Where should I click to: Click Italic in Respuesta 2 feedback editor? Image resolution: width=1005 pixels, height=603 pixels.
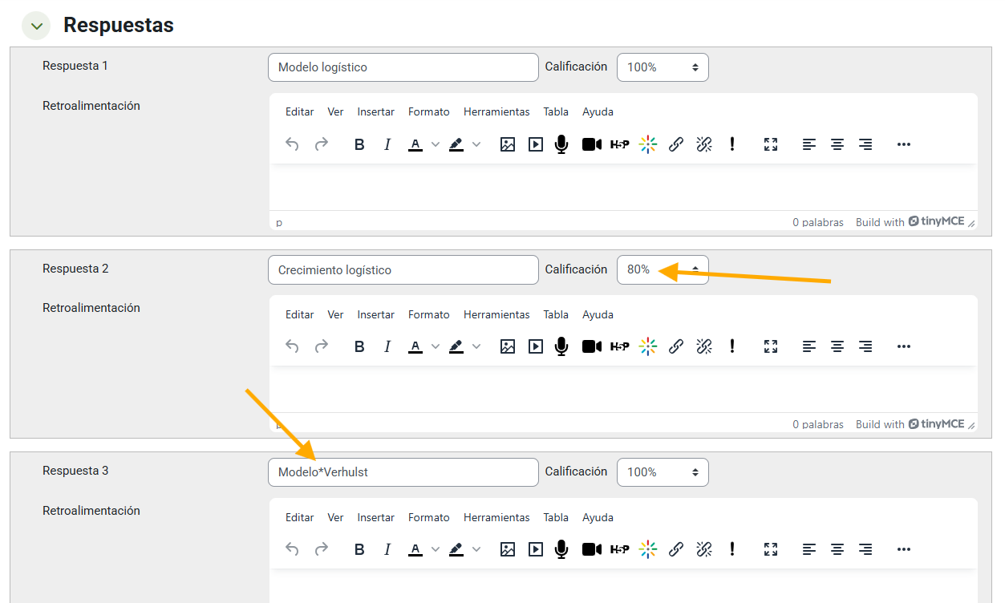[387, 346]
